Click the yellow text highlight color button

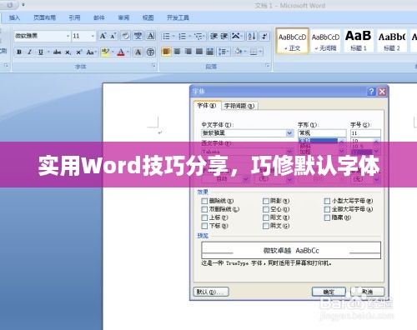point(105,52)
